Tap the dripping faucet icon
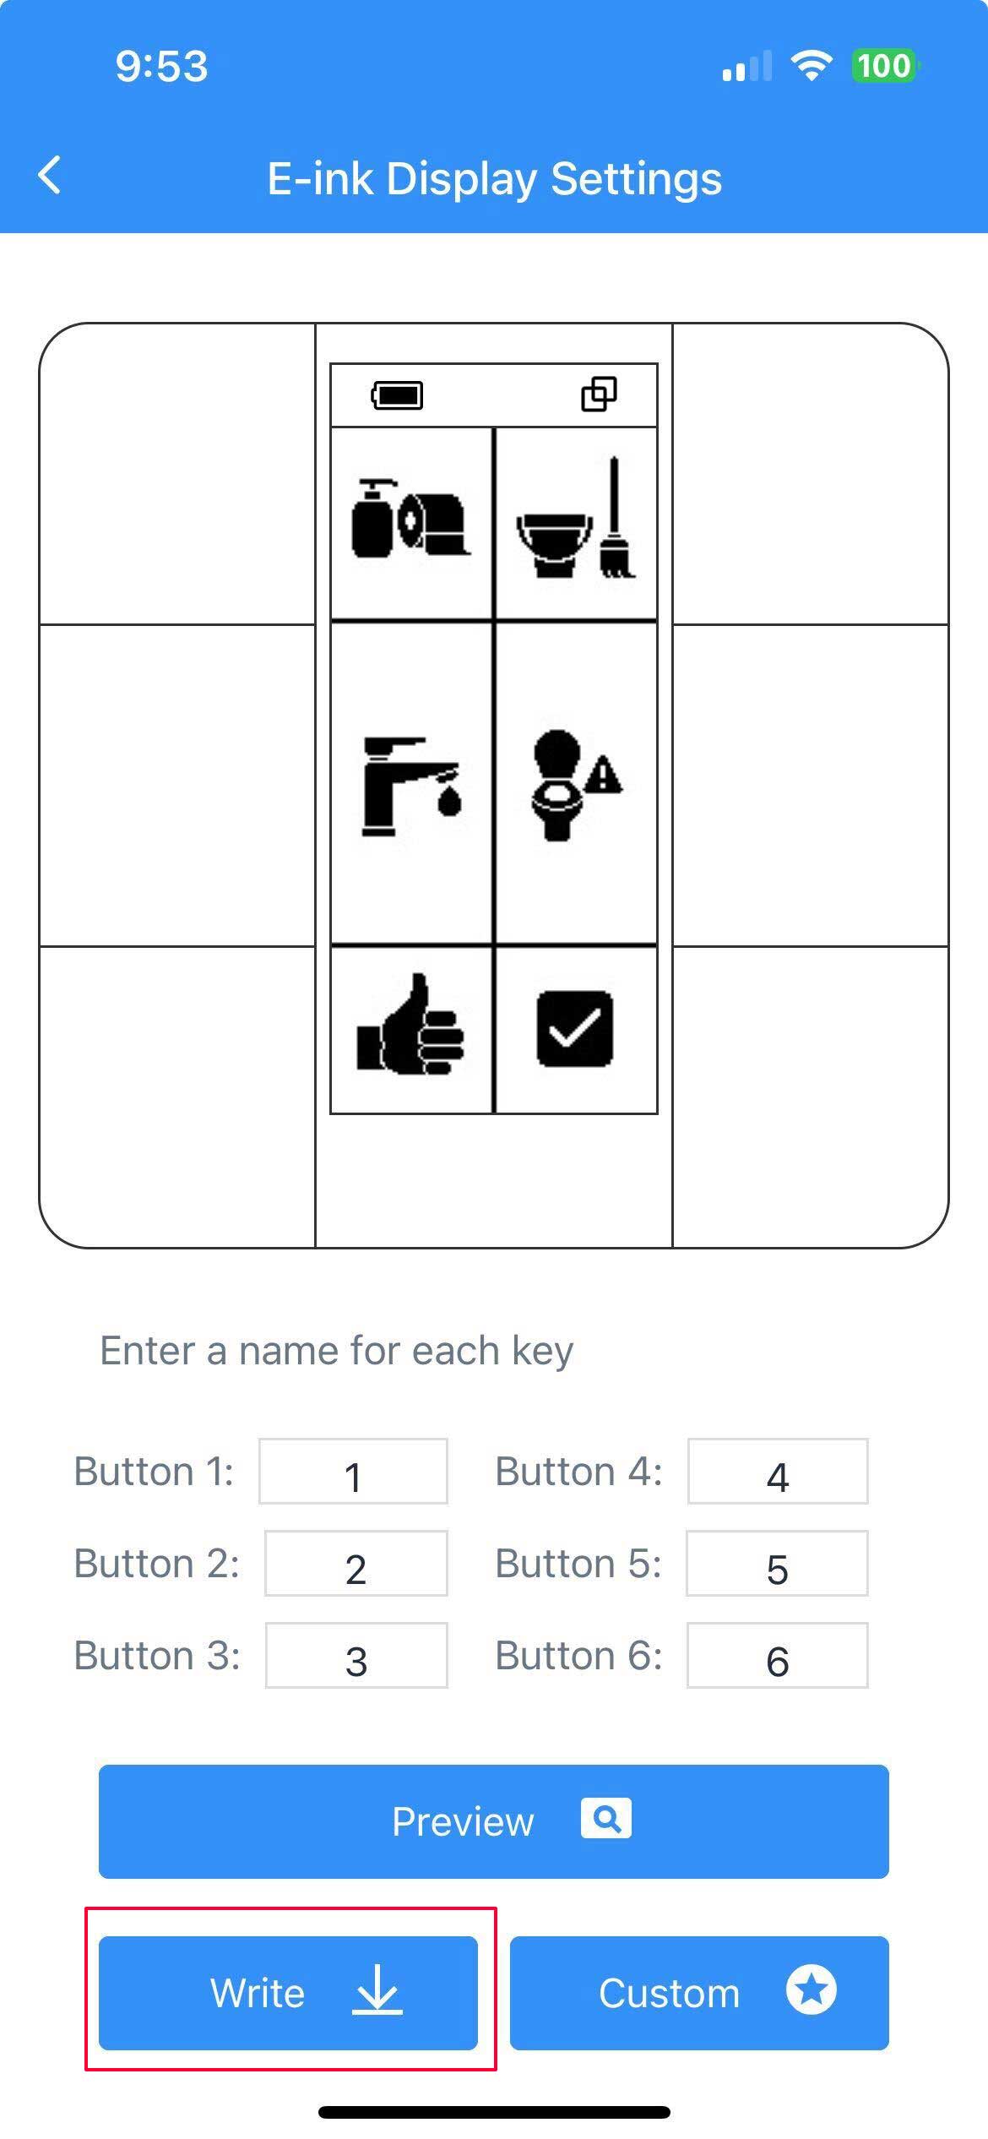Image resolution: width=988 pixels, height=2139 pixels. [411, 786]
